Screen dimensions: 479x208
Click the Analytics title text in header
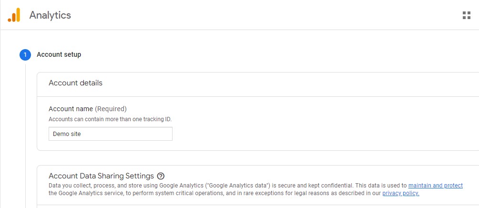point(50,15)
